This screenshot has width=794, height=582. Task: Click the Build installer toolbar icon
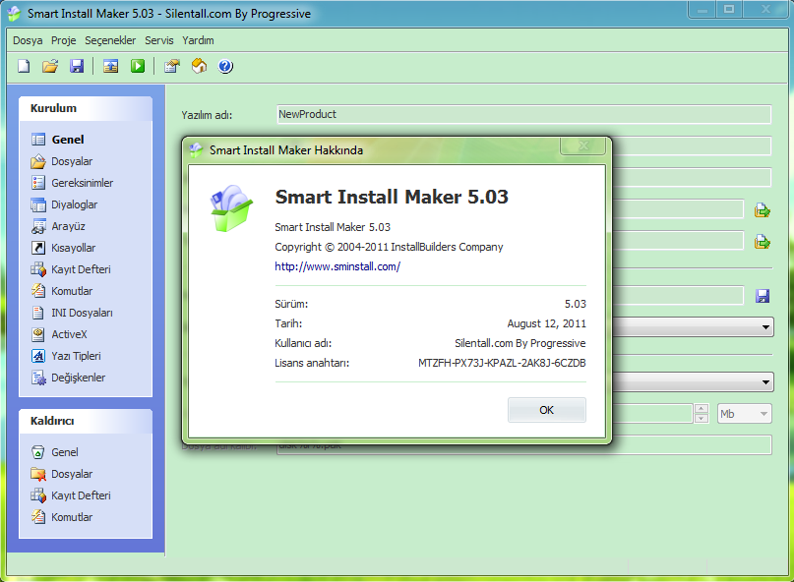[x=110, y=66]
